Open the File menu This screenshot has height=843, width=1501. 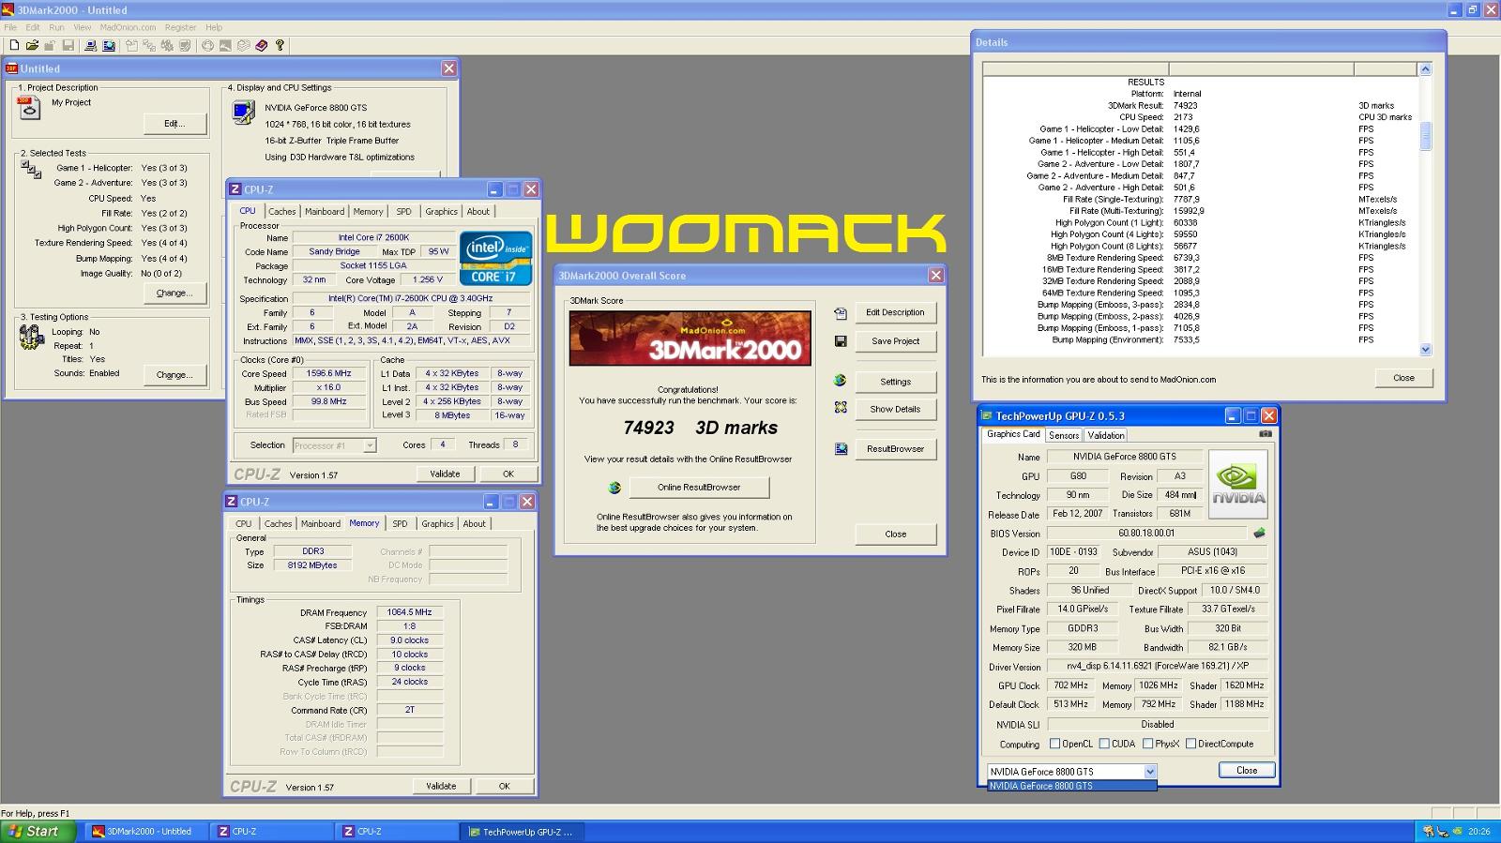[x=10, y=27]
